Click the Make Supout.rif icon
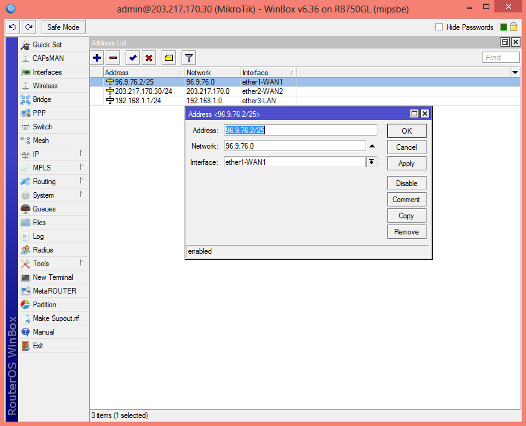 tap(25, 318)
